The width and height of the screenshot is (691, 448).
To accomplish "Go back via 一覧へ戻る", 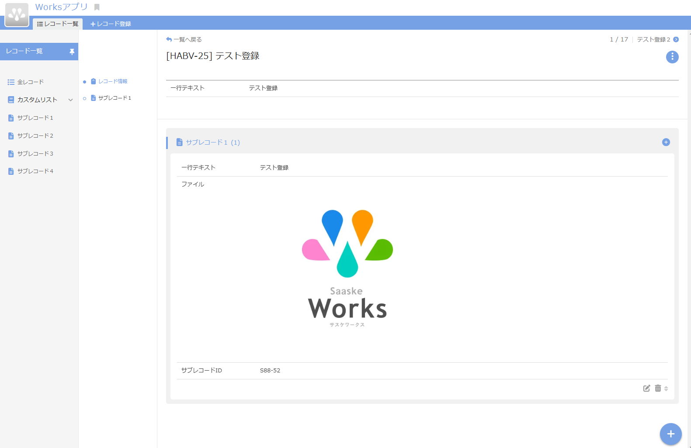I will [184, 39].
